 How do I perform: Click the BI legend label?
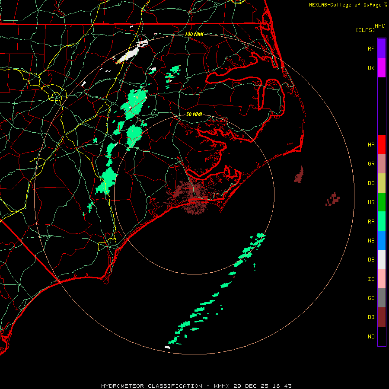tap(371, 317)
